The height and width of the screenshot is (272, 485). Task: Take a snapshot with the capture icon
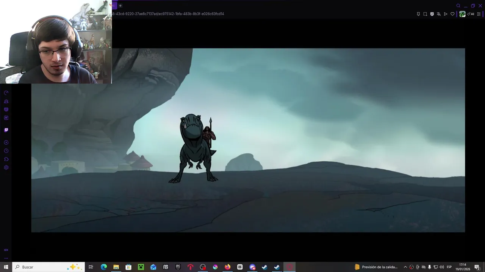click(425, 14)
